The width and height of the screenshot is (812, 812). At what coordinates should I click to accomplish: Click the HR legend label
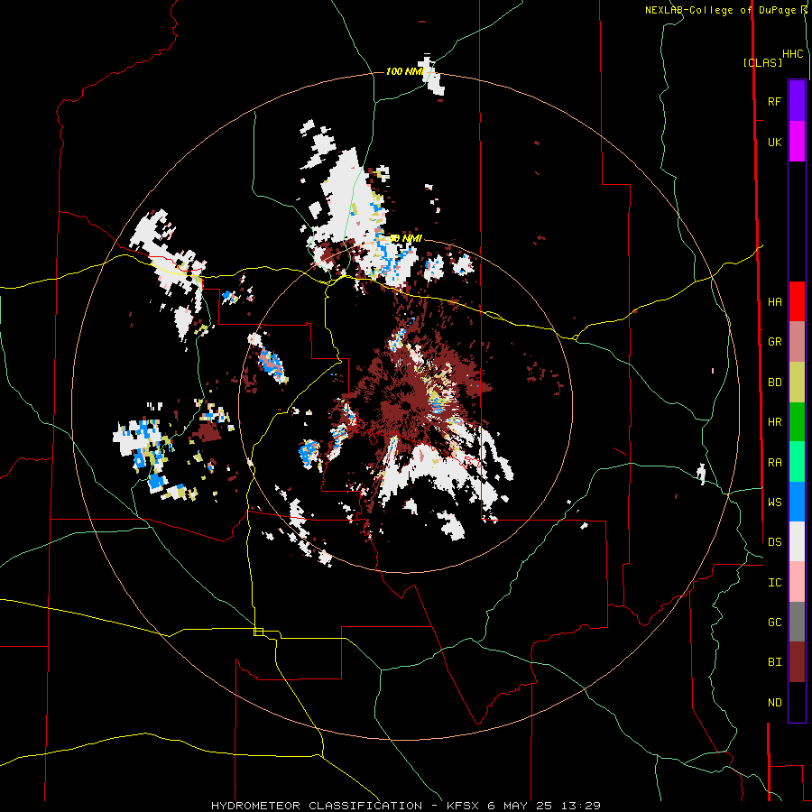tap(774, 422)
